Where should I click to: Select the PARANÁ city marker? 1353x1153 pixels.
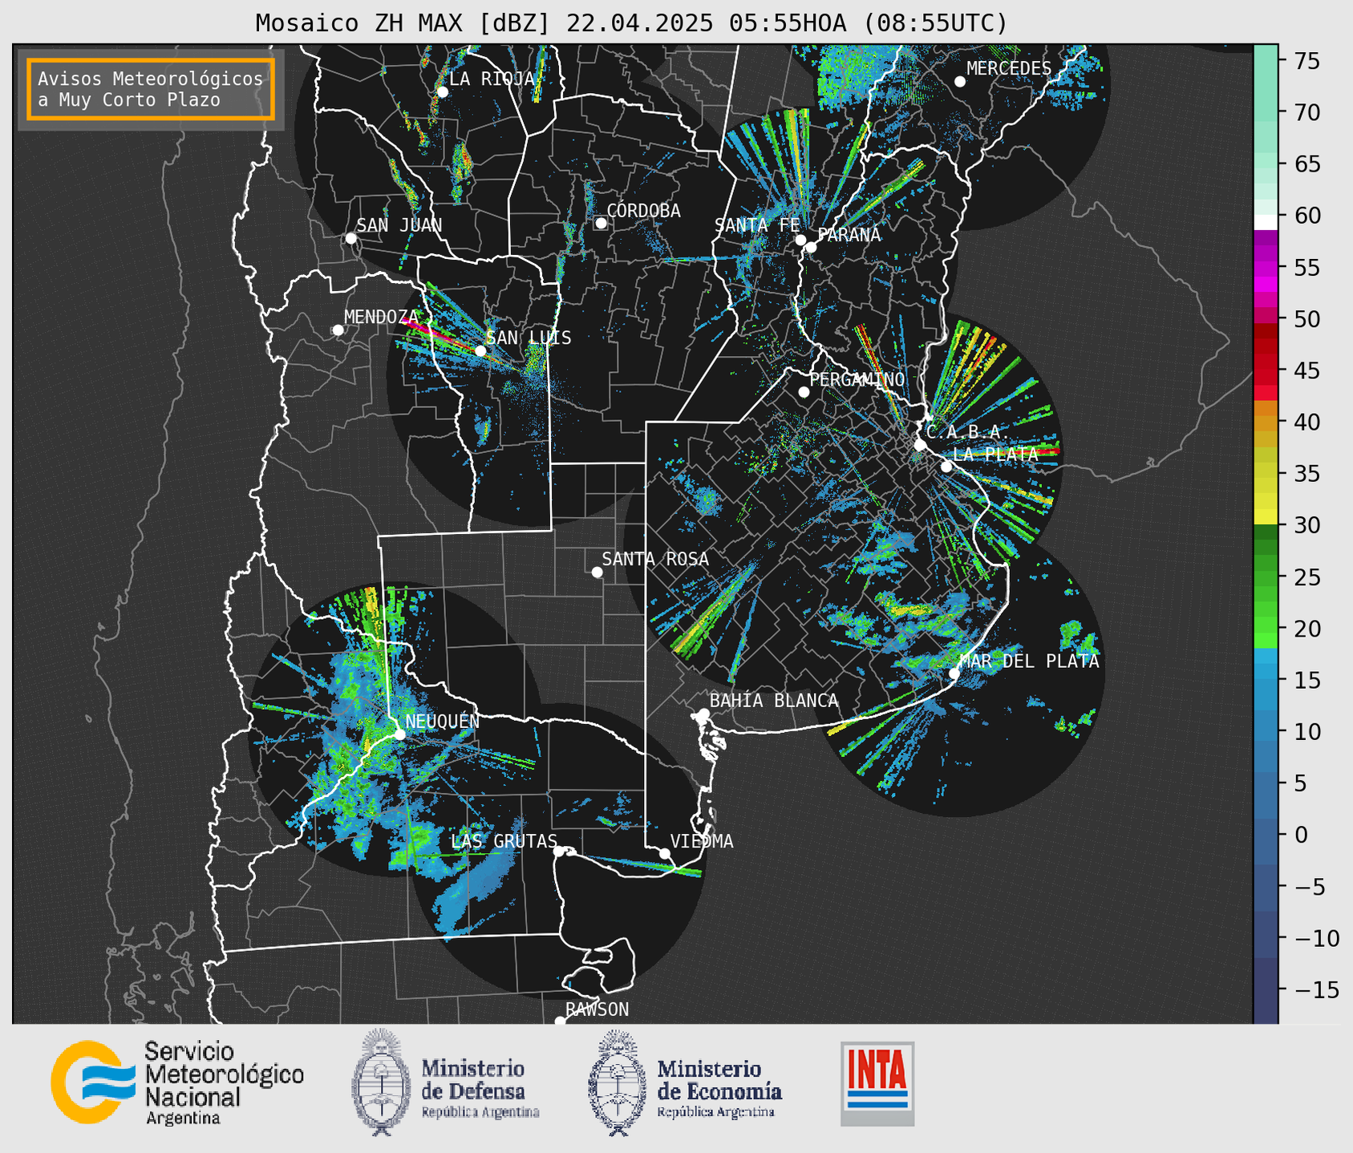811,247
